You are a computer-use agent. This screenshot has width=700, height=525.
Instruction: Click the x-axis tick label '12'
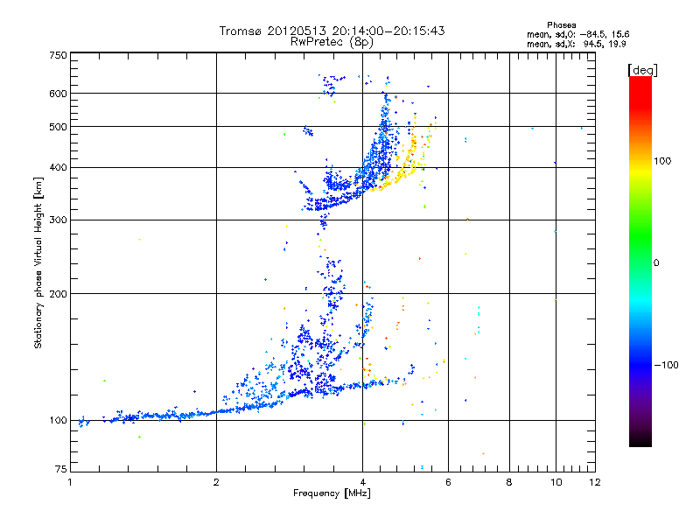click(595, 482)
